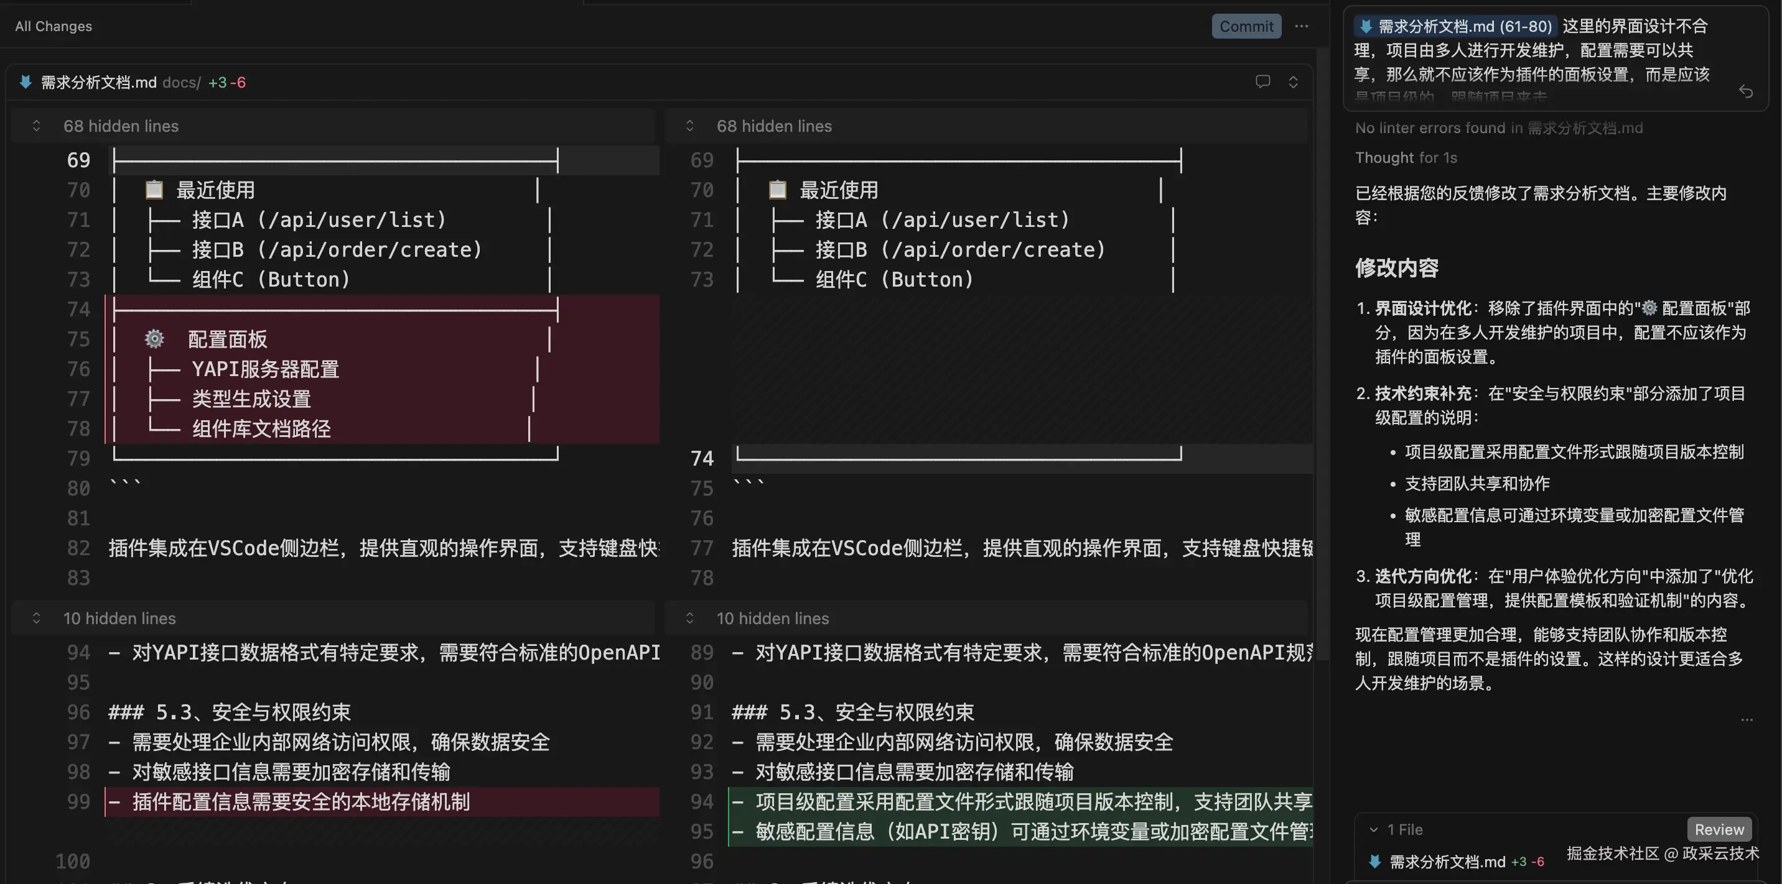Viewport: 1782px width, 884px height.
Task: Open three-dot menu below the chat response
Action: 1747,719
